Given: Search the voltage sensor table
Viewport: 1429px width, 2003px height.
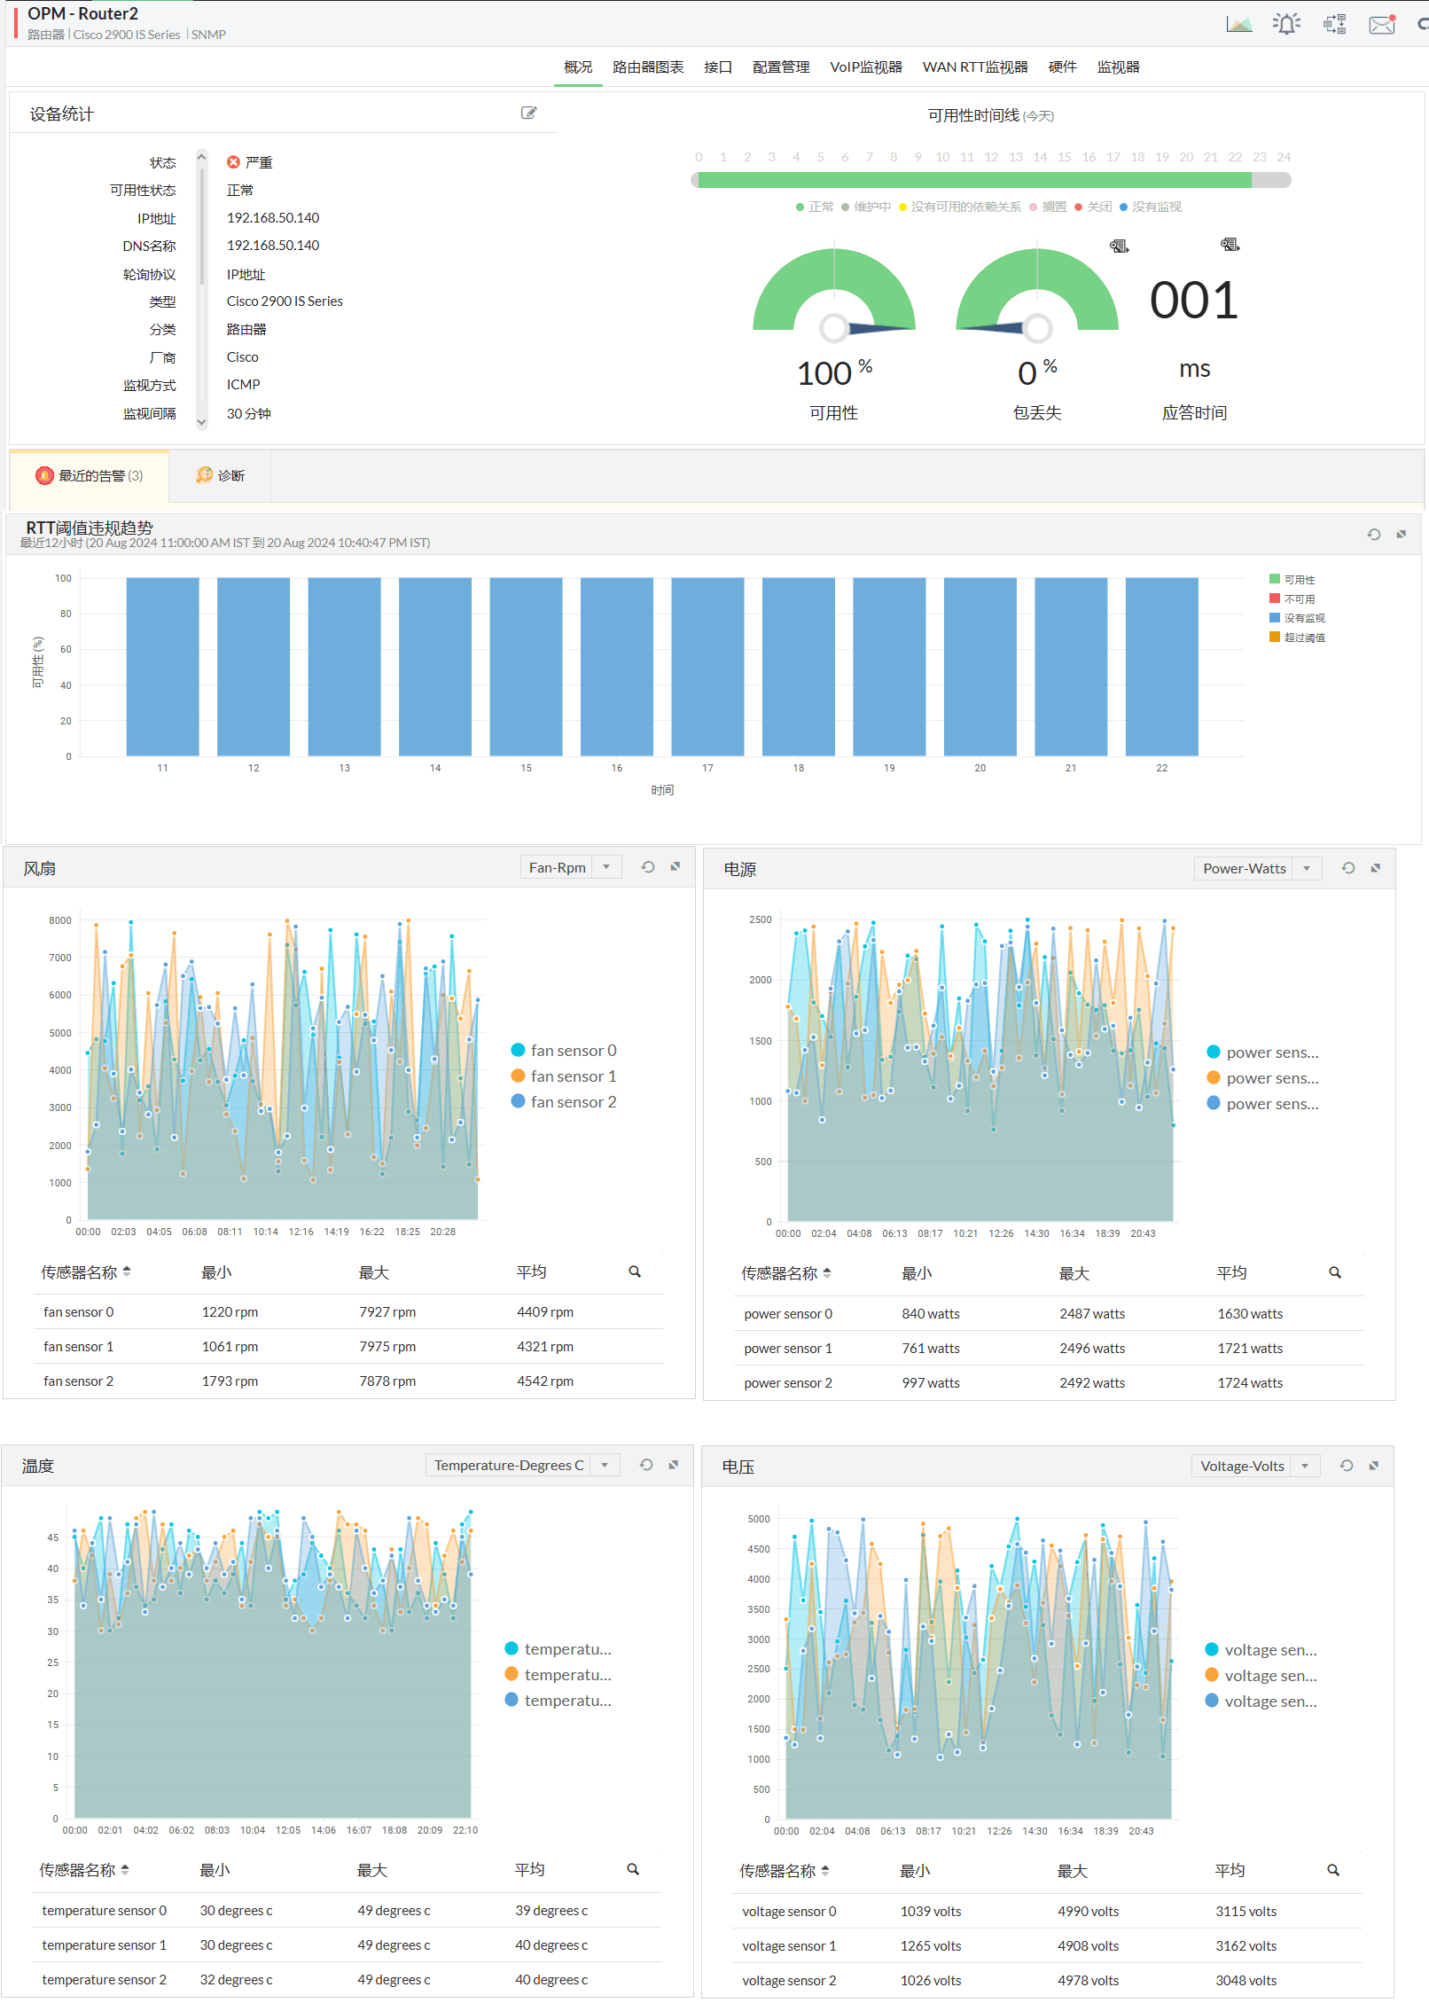Looking at the screenshot, I should [1333, 1870].
